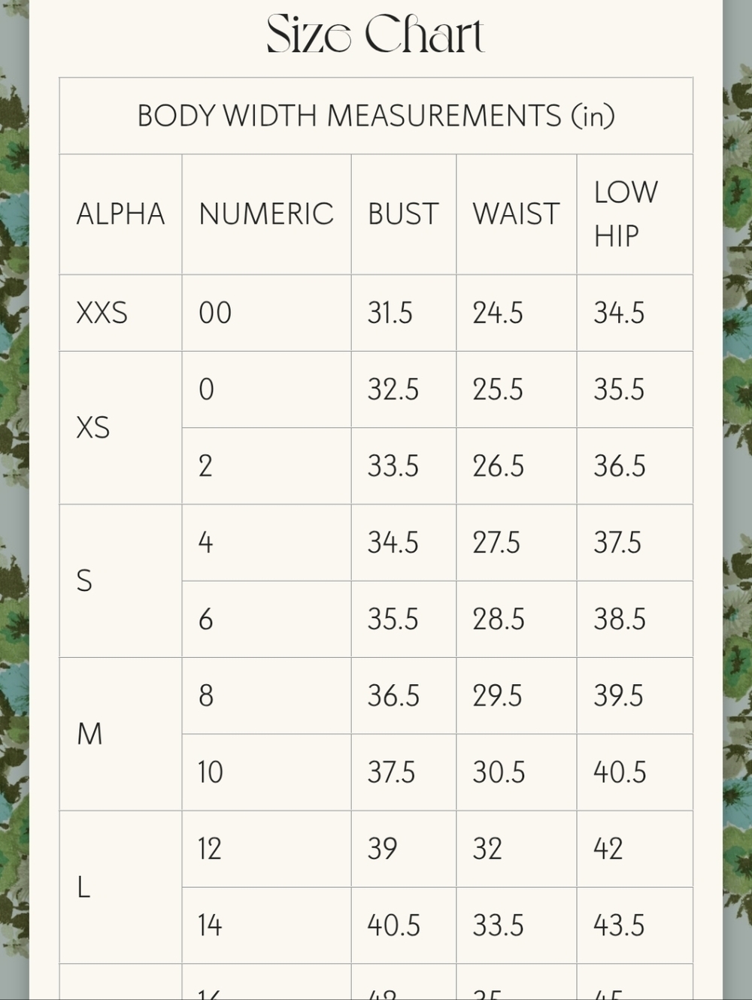Select the XS alpha size cell

121,428
